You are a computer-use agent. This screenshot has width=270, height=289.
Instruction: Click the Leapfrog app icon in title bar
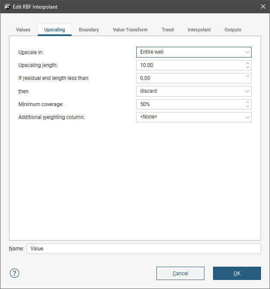pyautogui.click(x=7, y=7)
